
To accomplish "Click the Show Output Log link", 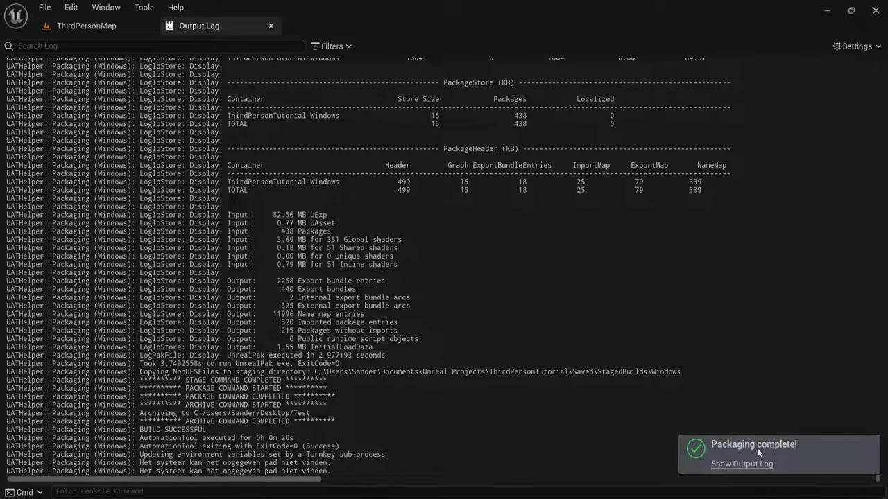I will point(742,464).
